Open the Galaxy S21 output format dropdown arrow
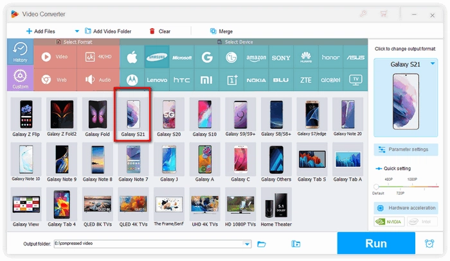The width and height of the screenshot is (450, 261). (433, 63)
